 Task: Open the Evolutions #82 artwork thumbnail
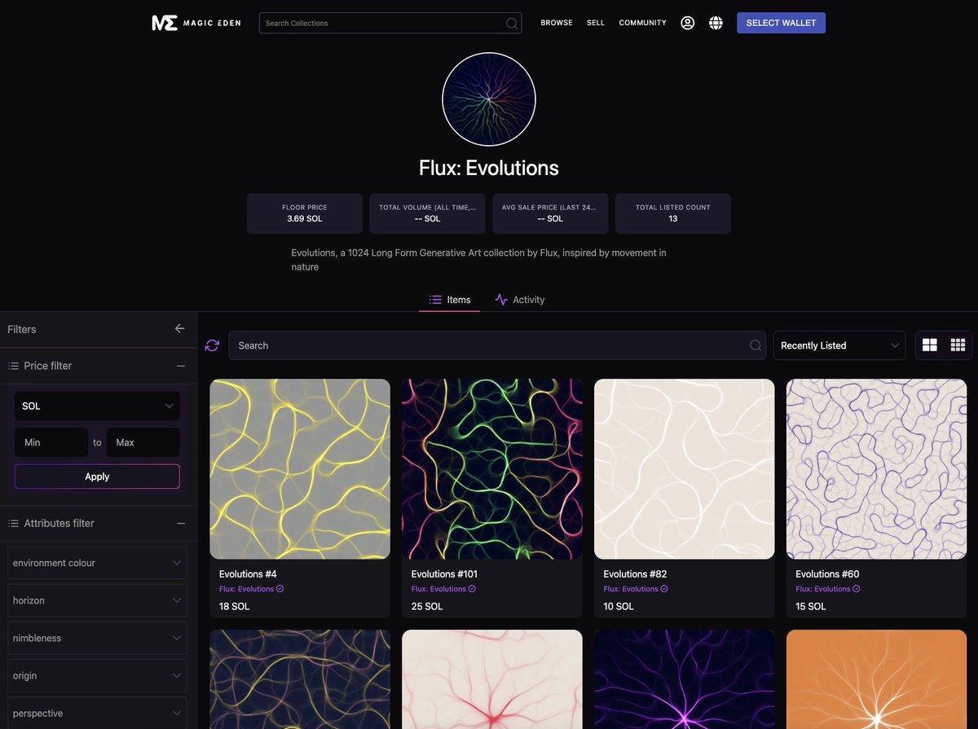coord(684,468)
